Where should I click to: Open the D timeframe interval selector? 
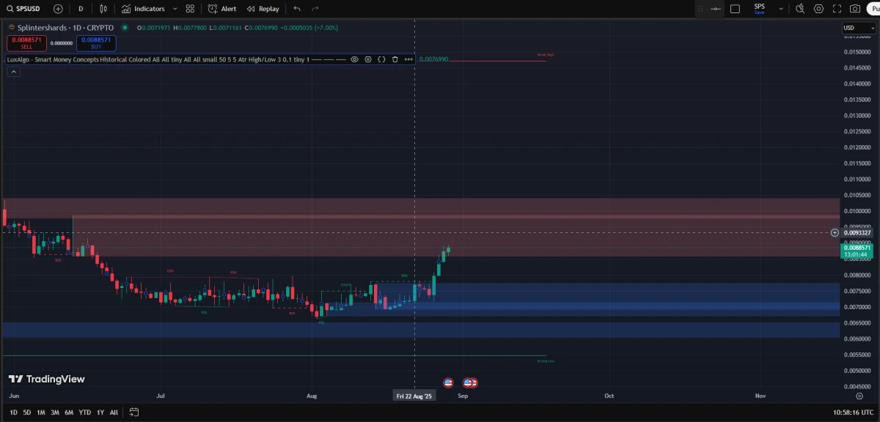coord(81,9)
